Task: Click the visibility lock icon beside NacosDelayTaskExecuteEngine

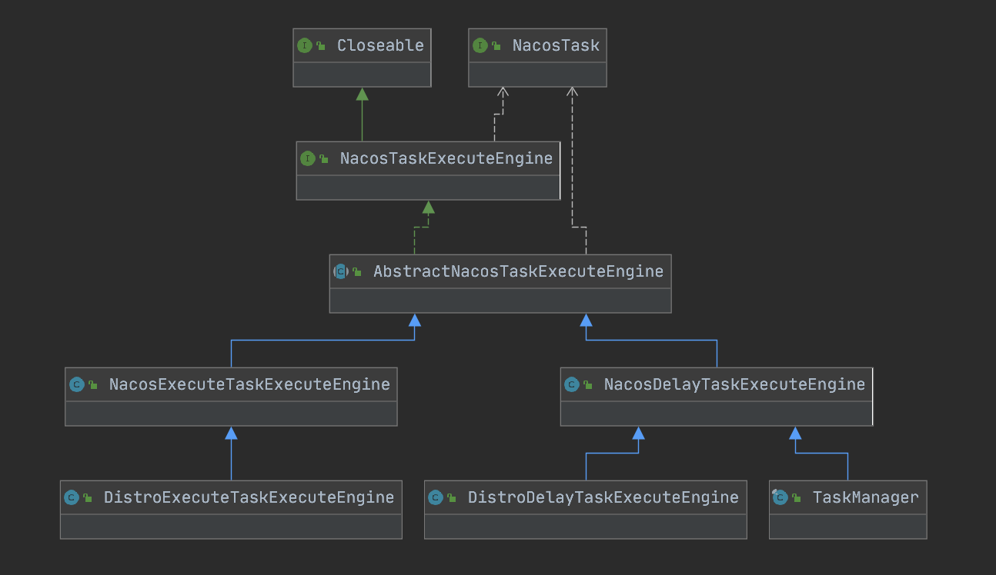Action: [x=587, y=385]
